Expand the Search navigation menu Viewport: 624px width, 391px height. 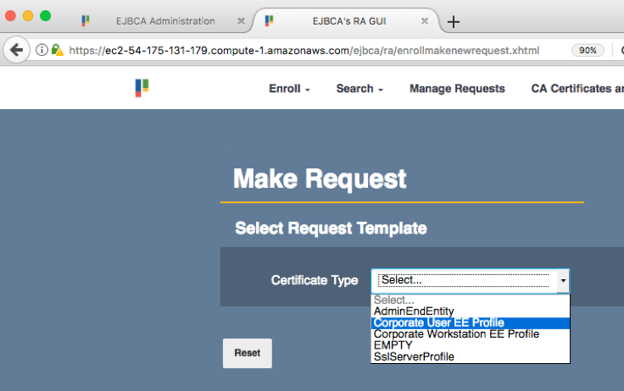pos(359,89)
